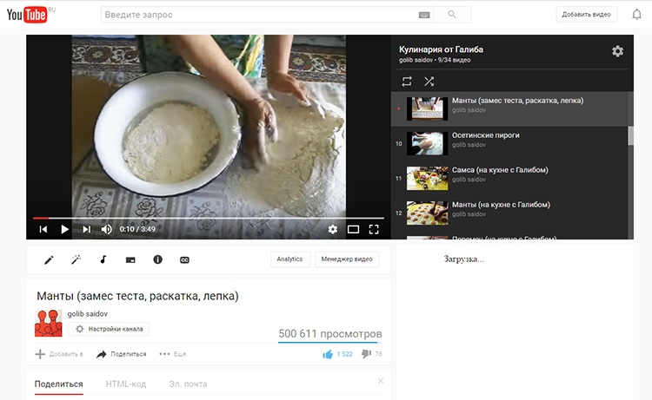
Task: Open the Analytics button
Action: (289, 259)
